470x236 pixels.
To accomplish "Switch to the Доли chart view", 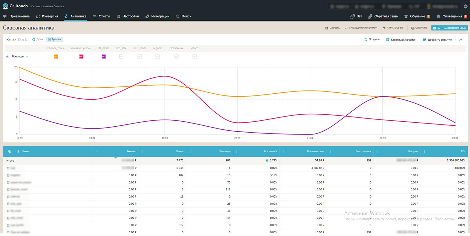I will [38, 40].
